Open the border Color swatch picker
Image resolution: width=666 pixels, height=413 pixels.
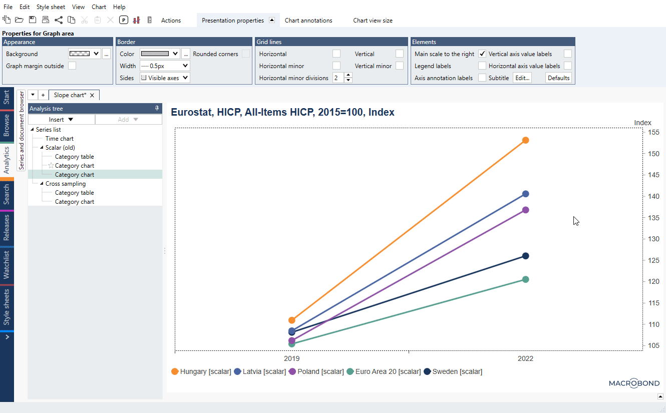(160, 54)
